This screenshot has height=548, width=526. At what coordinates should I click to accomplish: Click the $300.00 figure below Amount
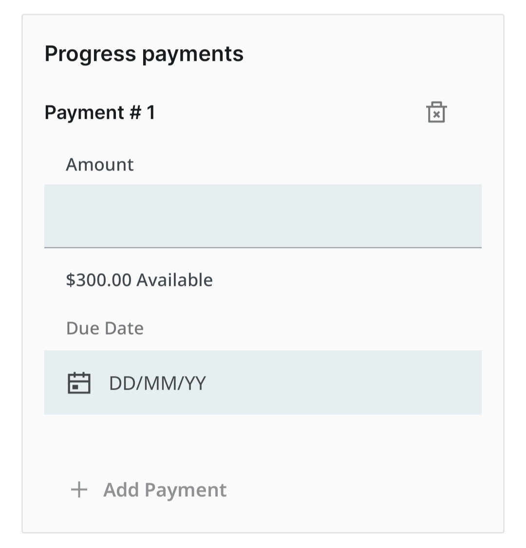pos(99,280)
